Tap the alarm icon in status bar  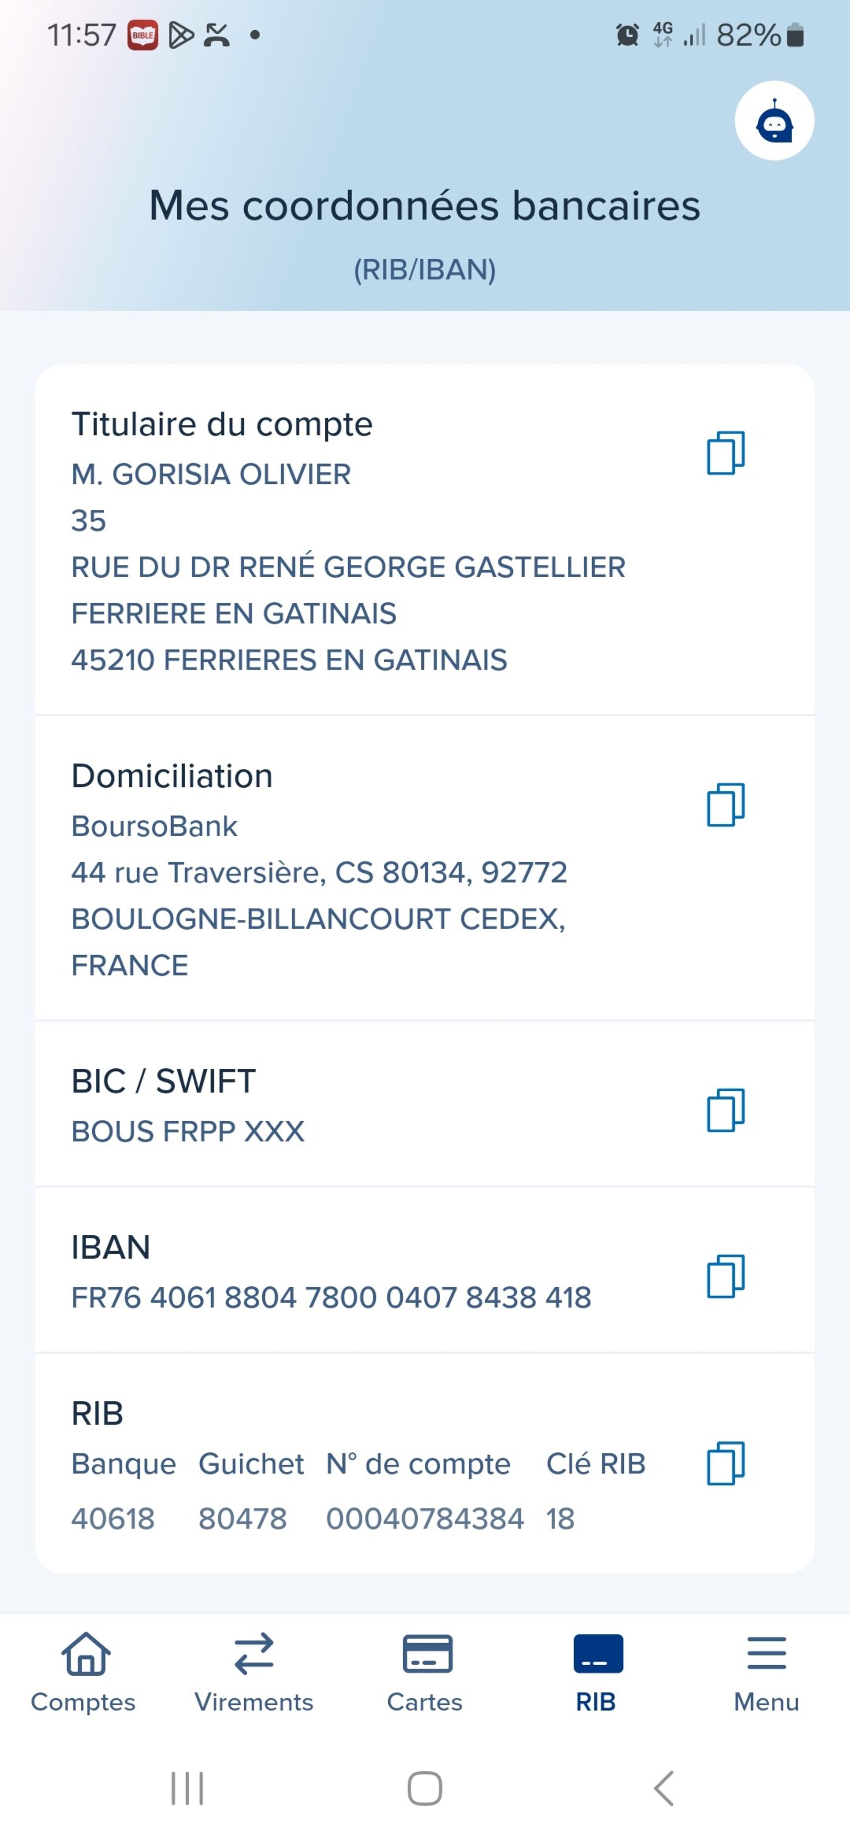628,34
